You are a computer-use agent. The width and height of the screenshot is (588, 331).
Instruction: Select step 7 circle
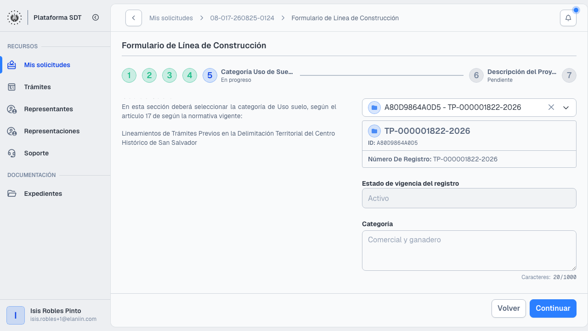point(569,75)
